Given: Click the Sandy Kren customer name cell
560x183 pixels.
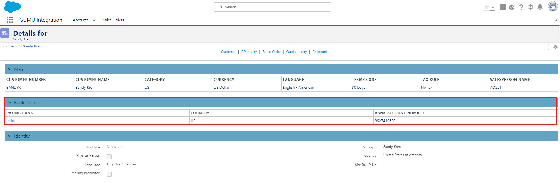Looking at the screenshot, I should click(x=109, y=87).
